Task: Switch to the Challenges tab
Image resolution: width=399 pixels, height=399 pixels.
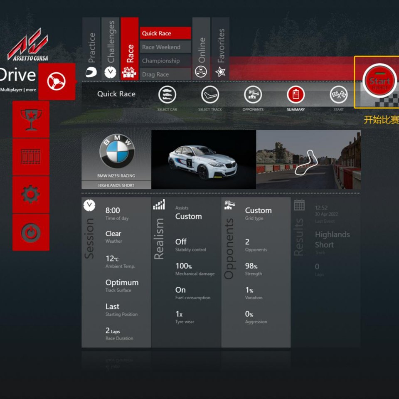Action: (111, 49)
